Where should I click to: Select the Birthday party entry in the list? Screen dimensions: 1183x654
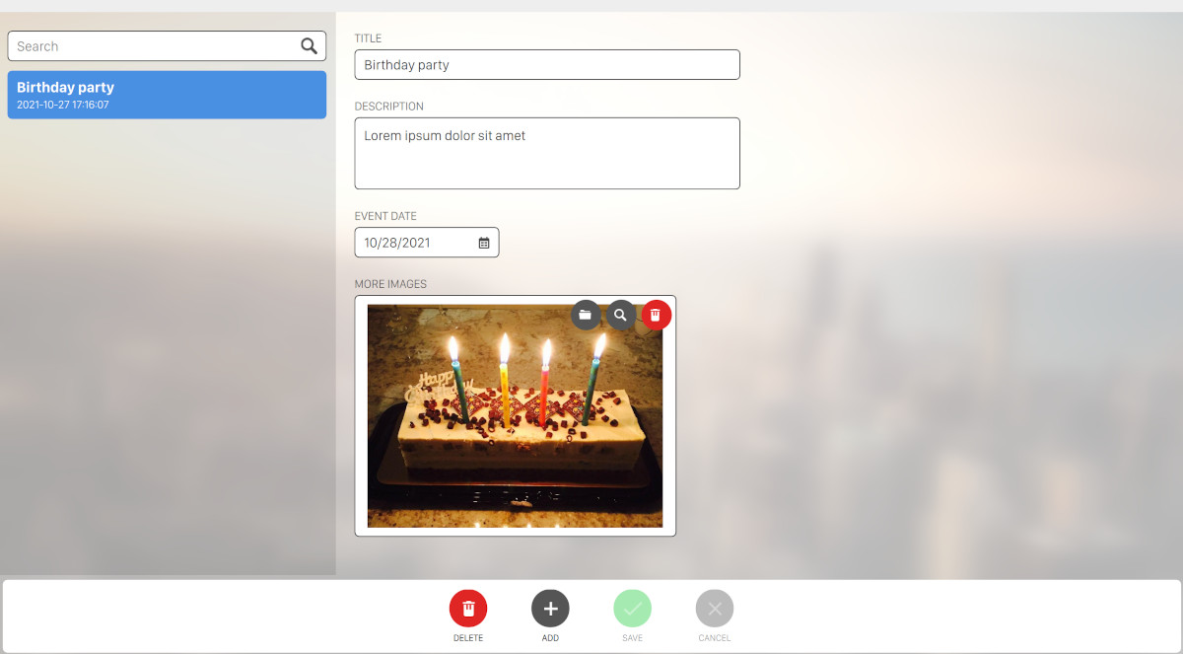pos(167,95)
